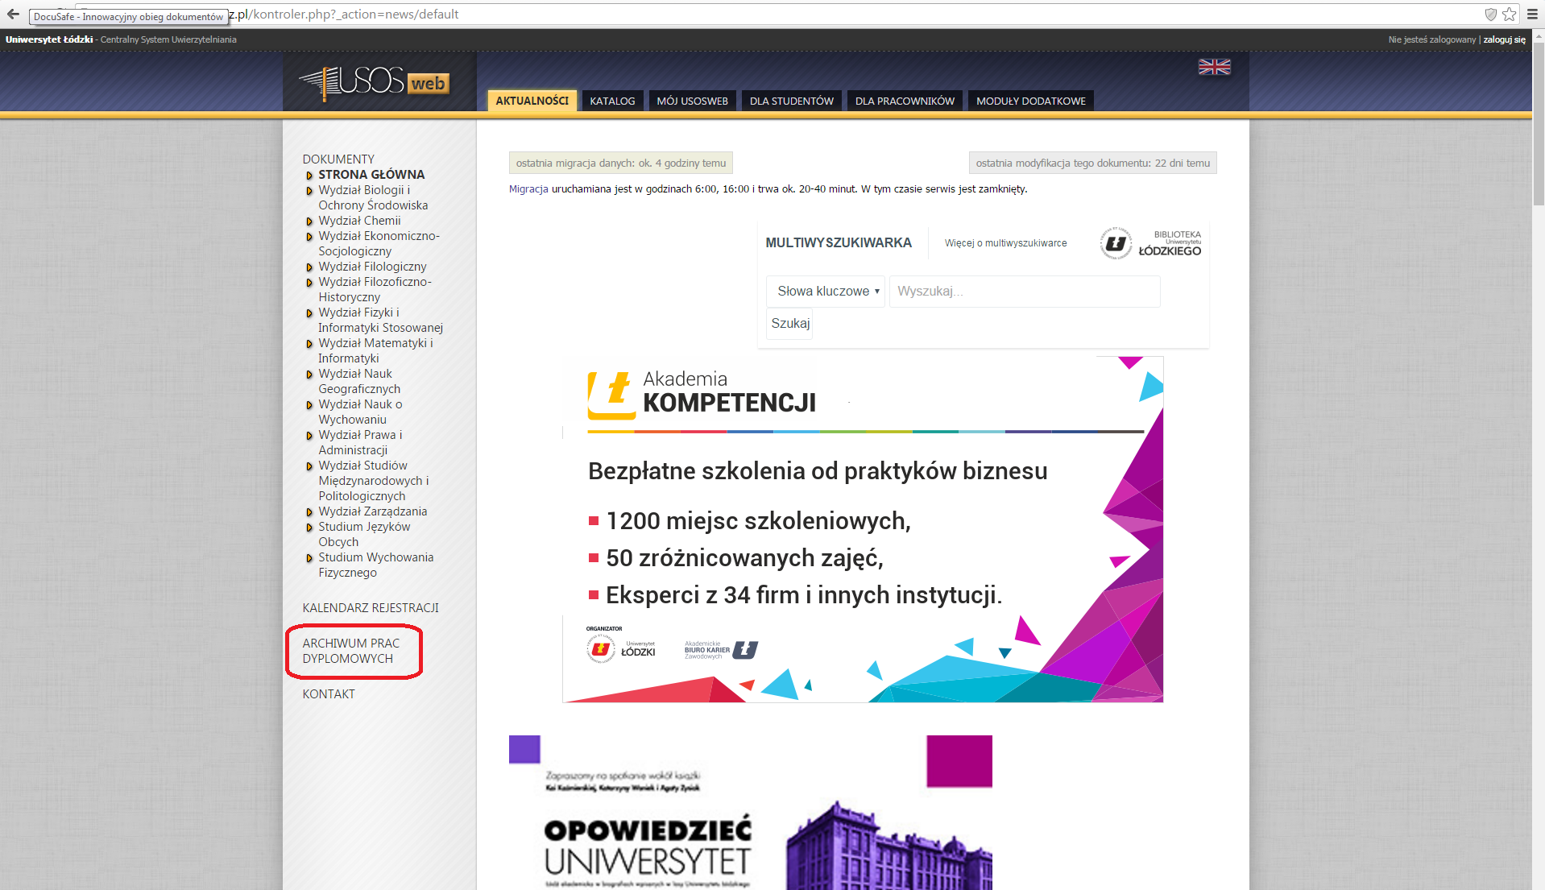The height and width of the screenshot is (890, 1545).
Task: Open Studium Języków Obcych link
Action: (364, 534)
